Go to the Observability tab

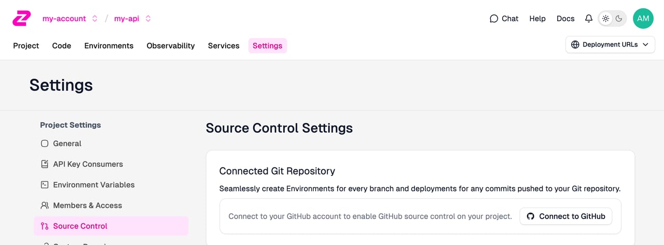click(171, 46)
